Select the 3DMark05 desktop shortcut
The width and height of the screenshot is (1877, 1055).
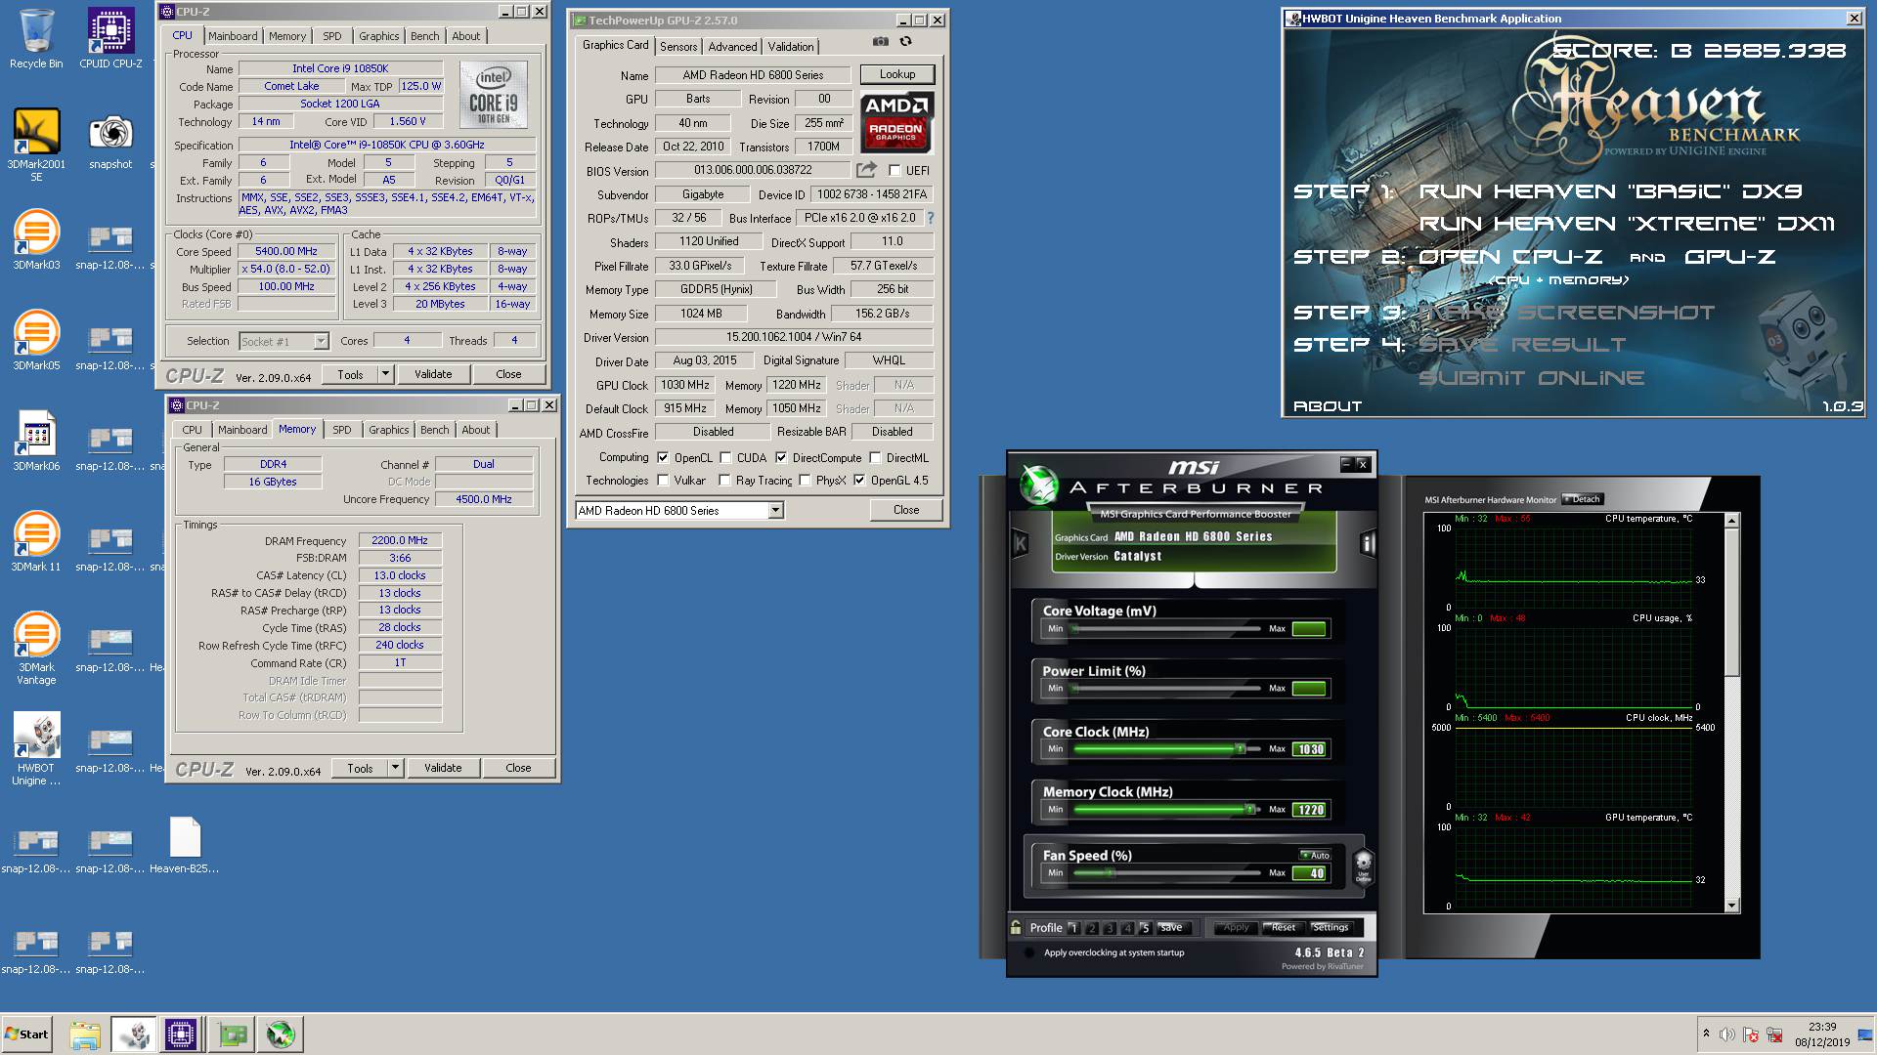click(x=36, y=341)
